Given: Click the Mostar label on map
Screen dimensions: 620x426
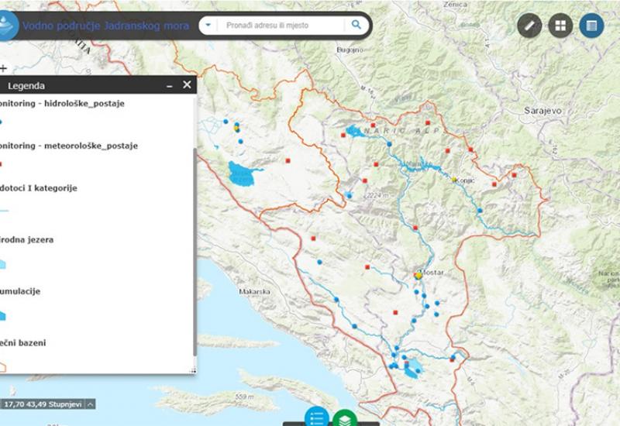Looking at the screenshot, I should [432, 273].
